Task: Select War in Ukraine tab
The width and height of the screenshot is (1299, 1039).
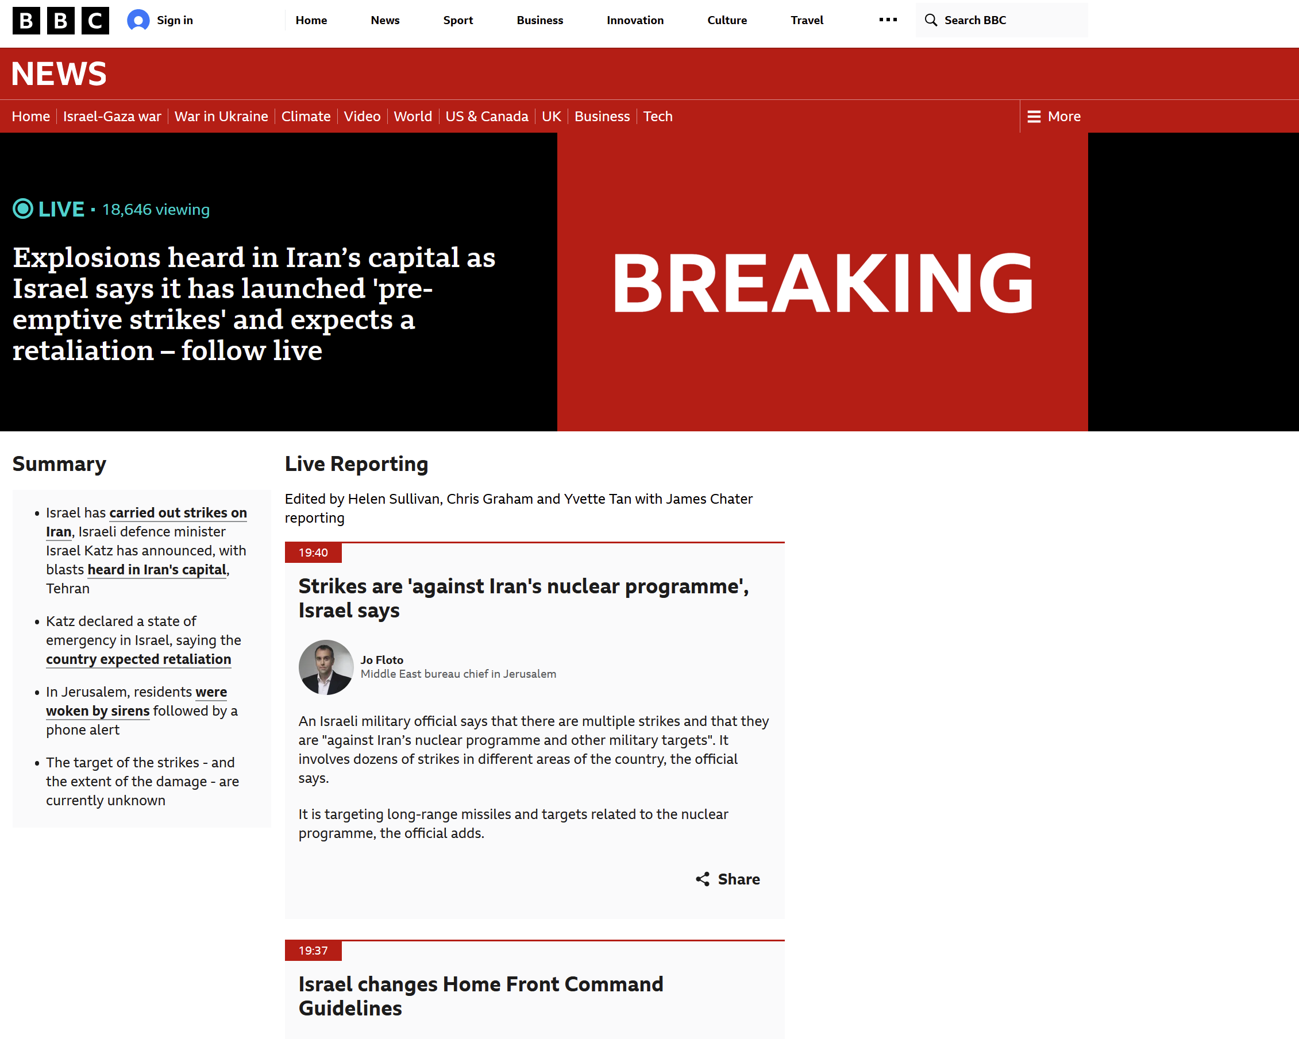Action: pyautogui.click(x=221, y=117)
